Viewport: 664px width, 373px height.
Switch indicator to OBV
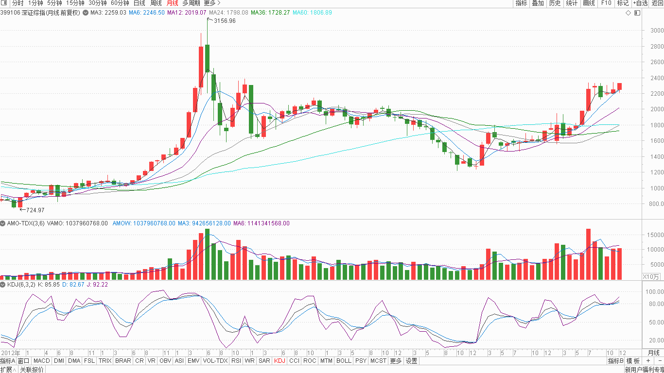coord(165,361)
